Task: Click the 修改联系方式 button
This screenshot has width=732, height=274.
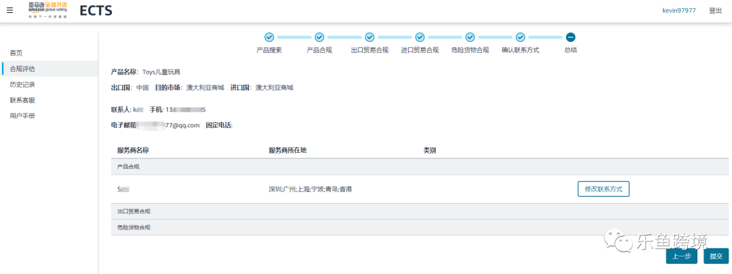Action: [603, 189]
